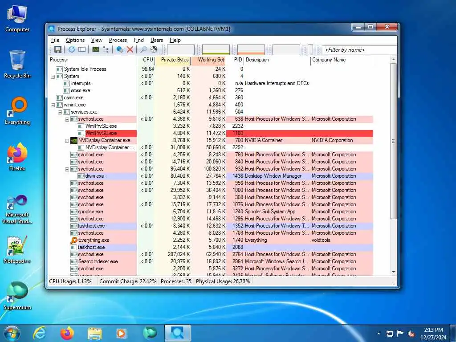Click the red Kill Process icon
This screenshot has width=456, height=342.
[x=130, y=50]
